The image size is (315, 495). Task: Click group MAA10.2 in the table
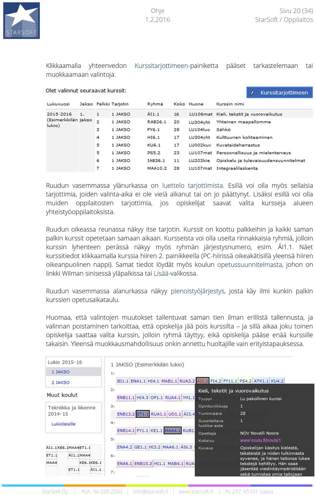click(157, 168)
